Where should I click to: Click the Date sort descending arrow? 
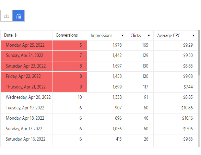(x=16, y=35)
